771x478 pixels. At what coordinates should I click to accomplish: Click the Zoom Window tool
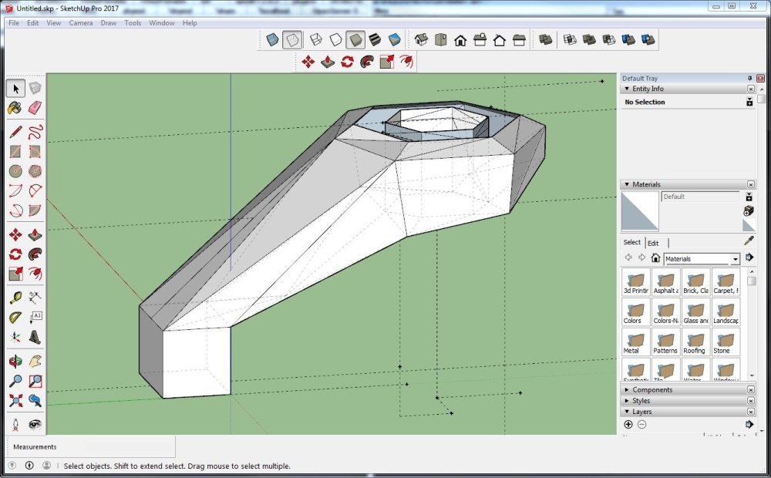(x=35, y=381)
